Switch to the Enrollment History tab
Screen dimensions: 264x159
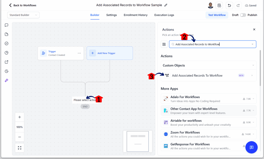coord(135,15)
